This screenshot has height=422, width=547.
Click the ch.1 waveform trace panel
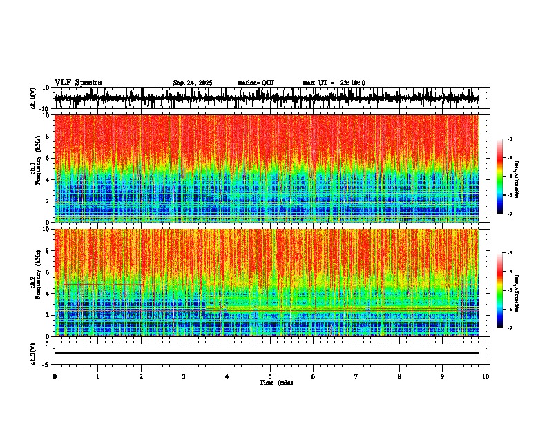[x=270, y=98]
